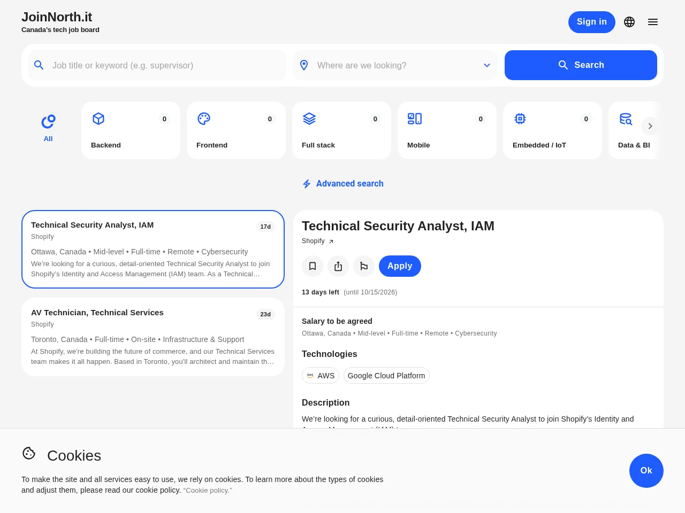Accept cookies with Ok button
Screen dimensions: 685x513
click(x=646, y=471)
